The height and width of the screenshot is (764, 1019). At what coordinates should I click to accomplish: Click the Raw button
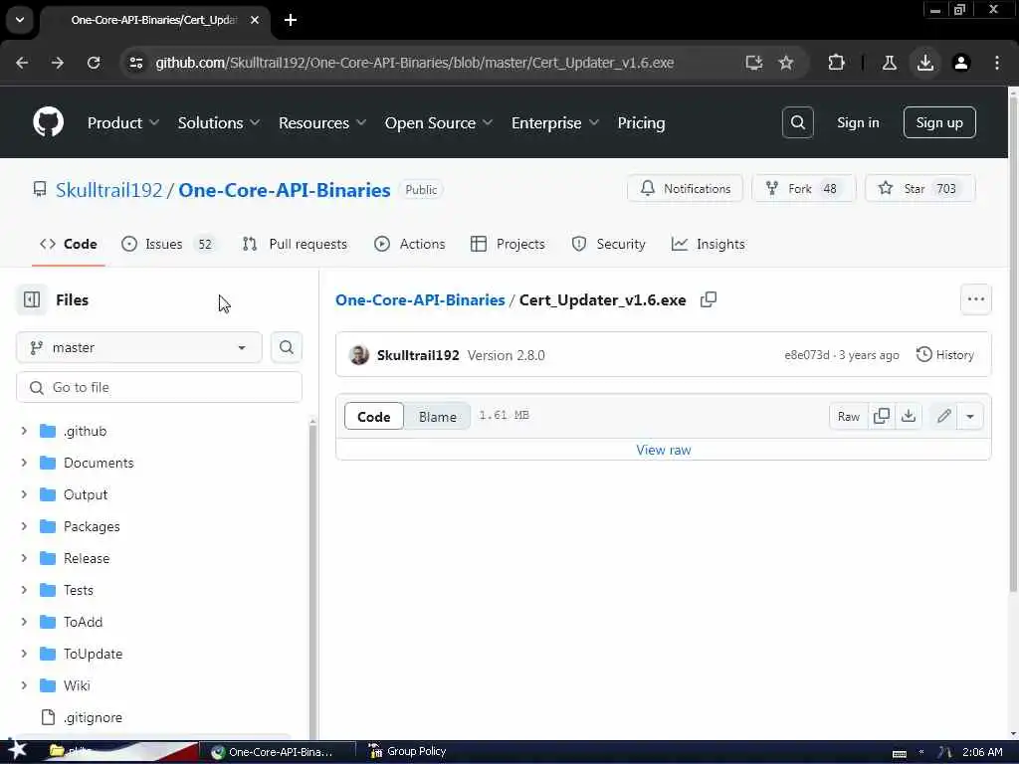(848, 416)
